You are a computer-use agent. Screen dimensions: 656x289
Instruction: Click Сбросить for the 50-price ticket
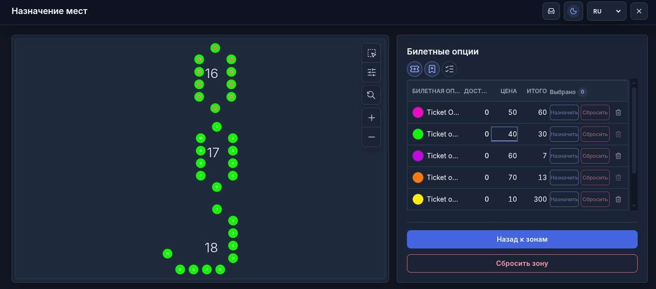(x=595, y=112)
